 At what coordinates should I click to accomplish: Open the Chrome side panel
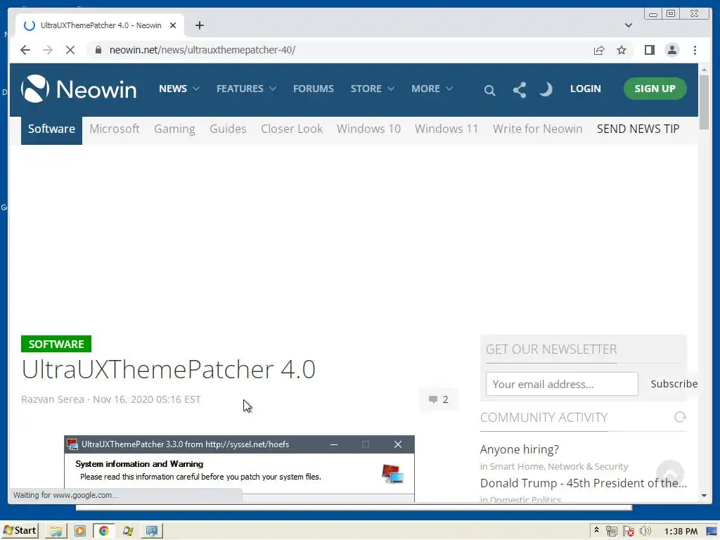click(649, 50)
